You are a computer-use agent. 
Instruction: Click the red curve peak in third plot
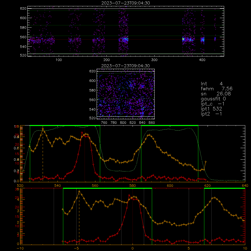pyautogui.click(x=82, y=133)
